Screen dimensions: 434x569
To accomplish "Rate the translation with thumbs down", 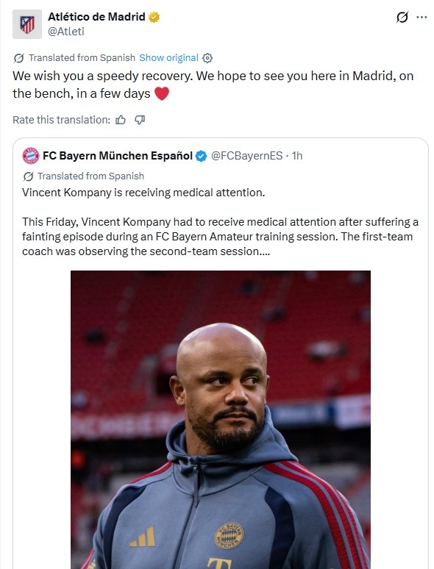I will [x=140, y=120].
